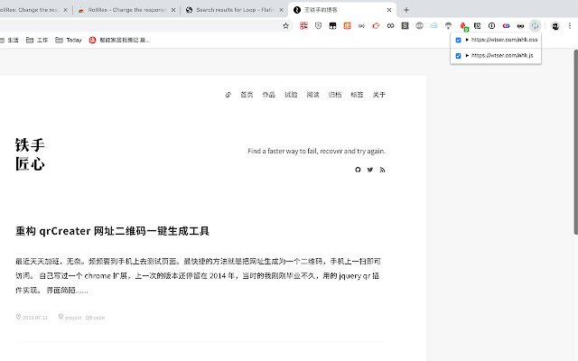Open the parenthesized infinity extension icon
This screenshot has height=361, width=578.
[x=361, y=25]
